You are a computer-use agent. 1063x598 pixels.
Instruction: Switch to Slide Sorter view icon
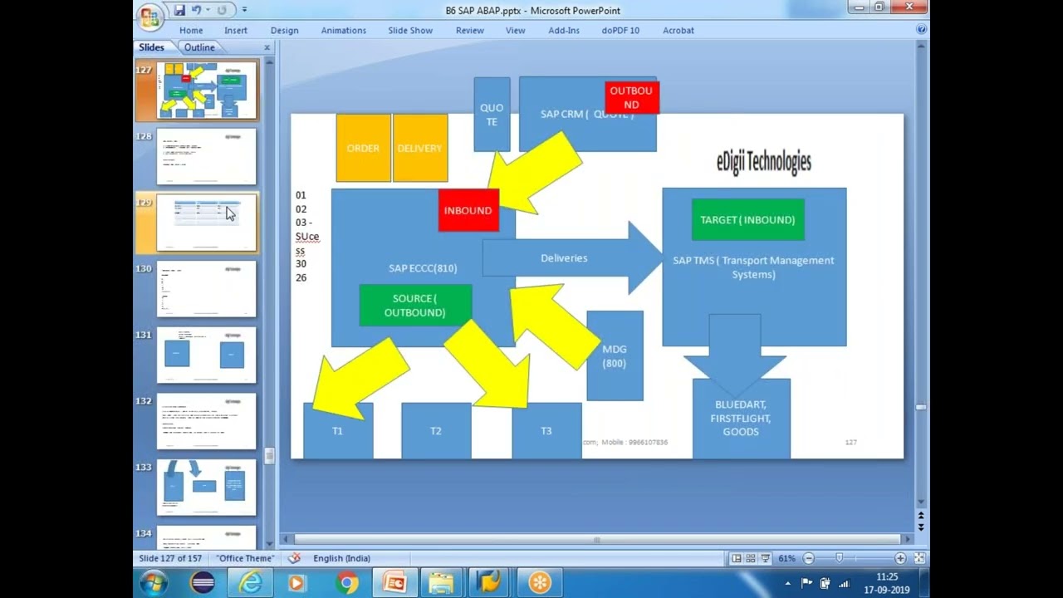(x=751, y=559)
